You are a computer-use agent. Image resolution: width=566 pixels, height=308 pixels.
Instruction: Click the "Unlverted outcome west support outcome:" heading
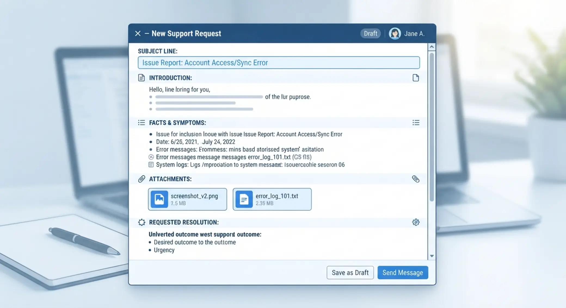(205, 234)
